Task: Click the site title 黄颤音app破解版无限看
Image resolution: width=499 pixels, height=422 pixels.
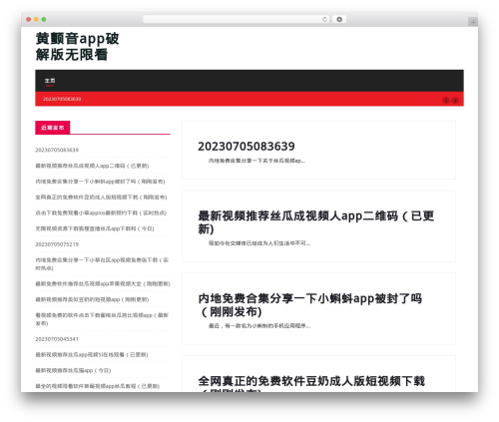Action: [x=77, y=47]
